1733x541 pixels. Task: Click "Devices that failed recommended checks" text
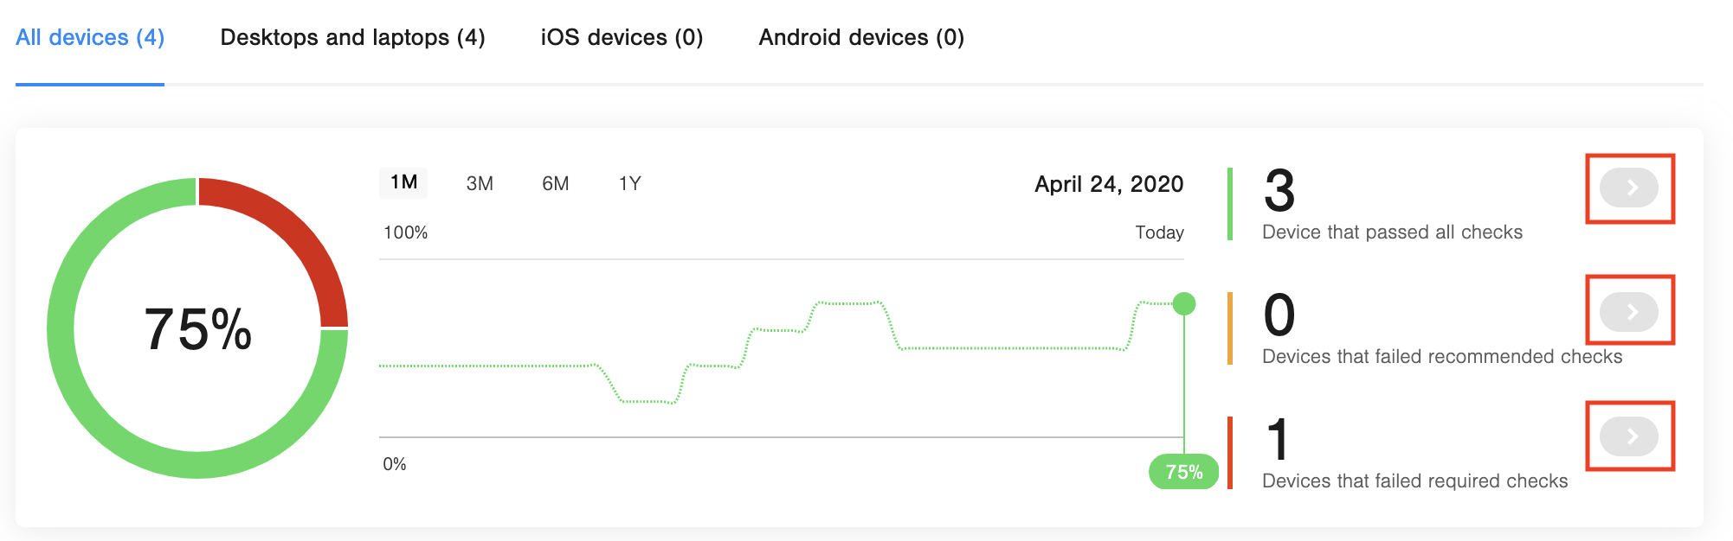coord(1442,357)
